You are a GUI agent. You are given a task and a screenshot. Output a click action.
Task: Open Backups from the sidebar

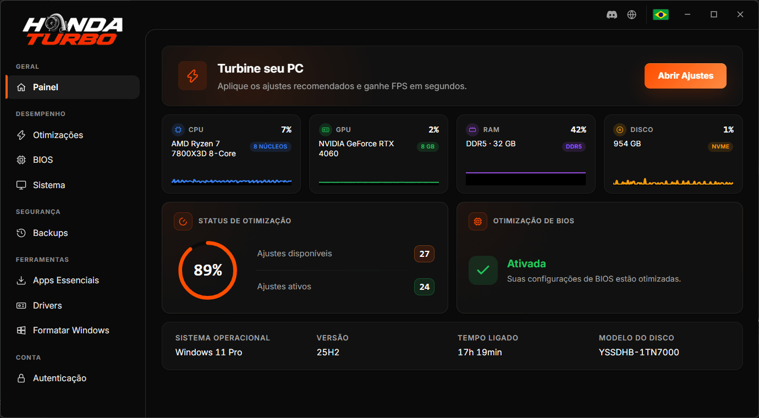[x=73, y=233]
